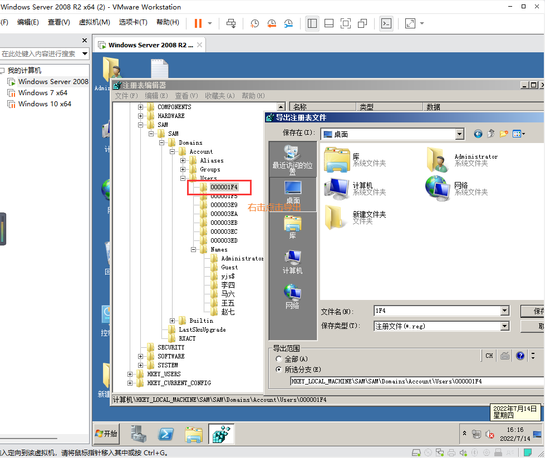Select 桌面 in the places bar

[293, 193]
